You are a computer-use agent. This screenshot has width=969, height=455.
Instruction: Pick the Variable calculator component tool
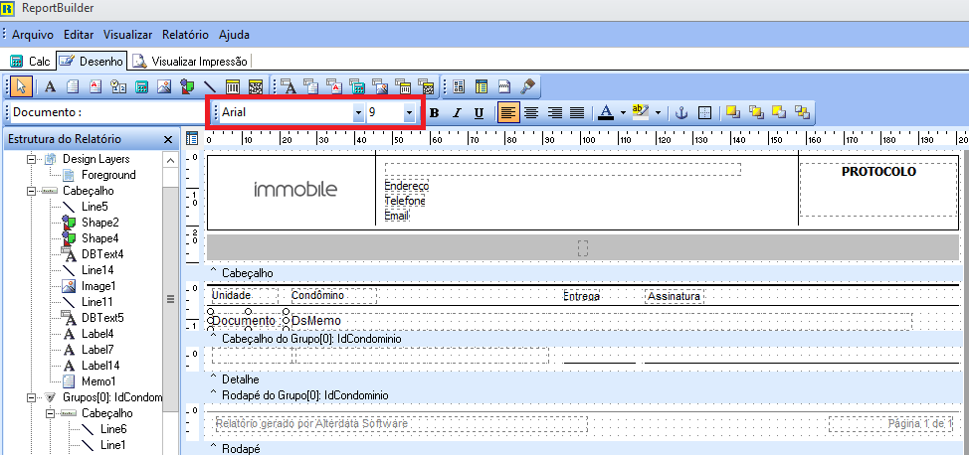(141, 86)
